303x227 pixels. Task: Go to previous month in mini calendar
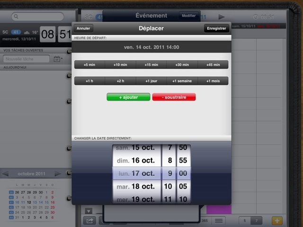[x=6, y=174]
